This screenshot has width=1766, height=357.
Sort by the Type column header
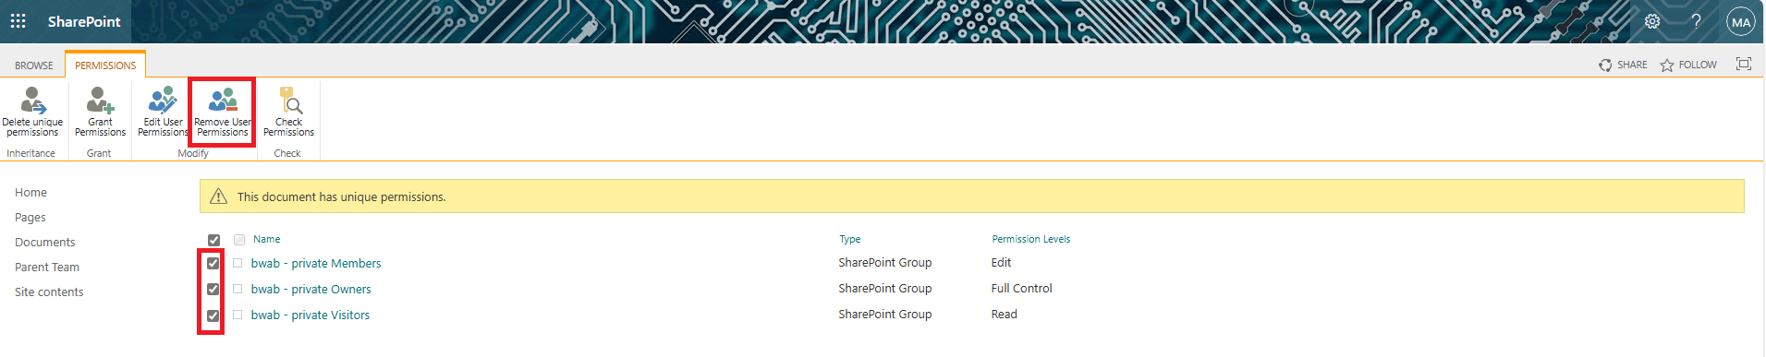click(x=850, y=239)
